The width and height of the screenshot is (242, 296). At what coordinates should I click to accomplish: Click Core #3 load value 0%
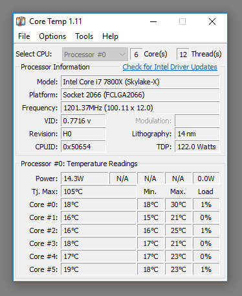pos(206,243)
